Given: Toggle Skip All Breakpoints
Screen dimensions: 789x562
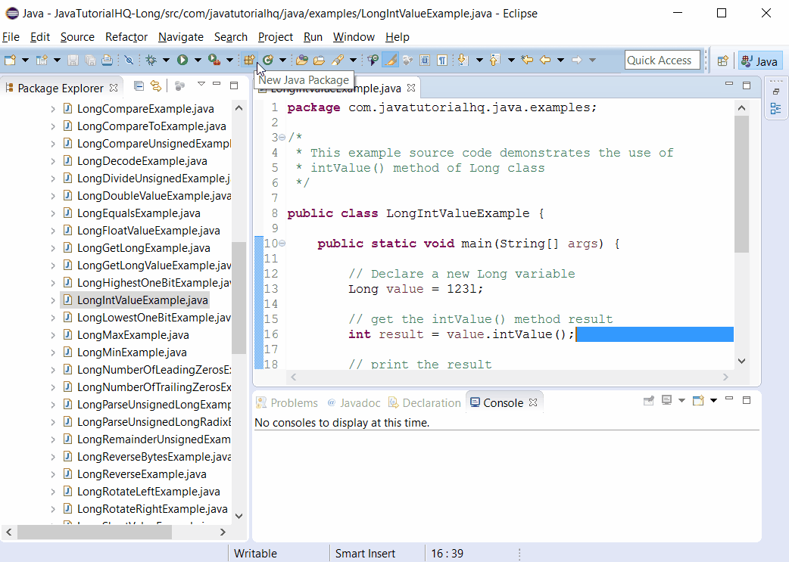Looking at the screenshot, I should click(129, 59).
